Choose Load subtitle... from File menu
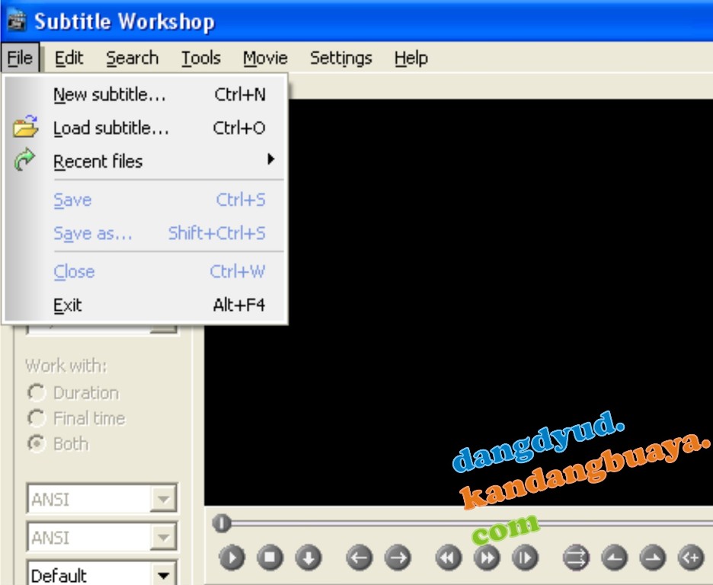 [x=145, y=128]
